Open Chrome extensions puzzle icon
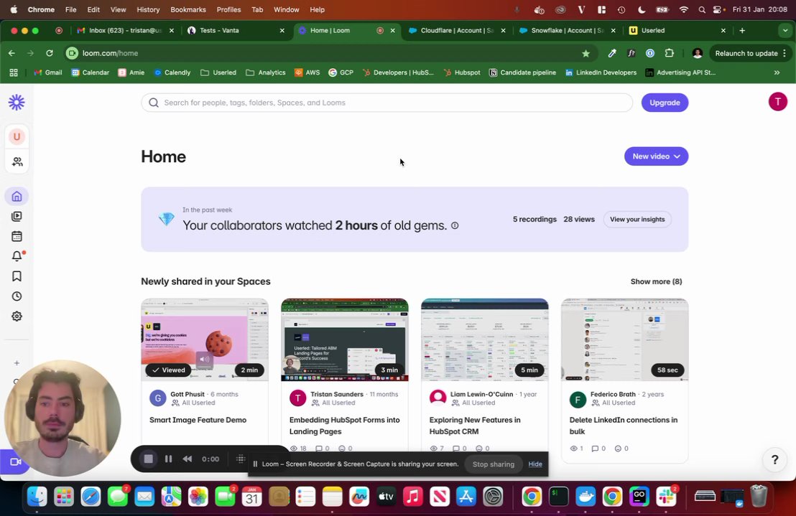Image resolution: width=796 pixels, height=516 pixels. coord(669,53)
